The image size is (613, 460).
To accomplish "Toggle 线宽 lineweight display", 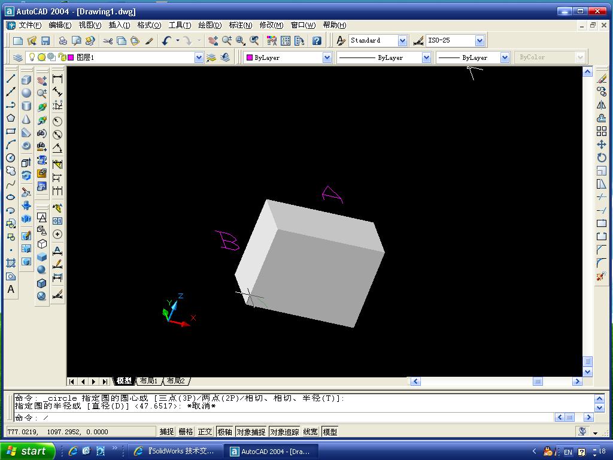I will point(311,432).
